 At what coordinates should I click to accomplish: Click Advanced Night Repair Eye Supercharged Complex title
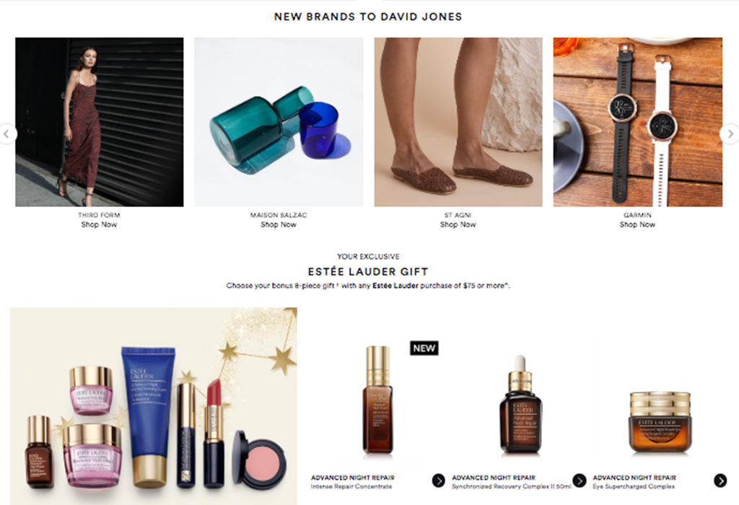tap(634, 481)
